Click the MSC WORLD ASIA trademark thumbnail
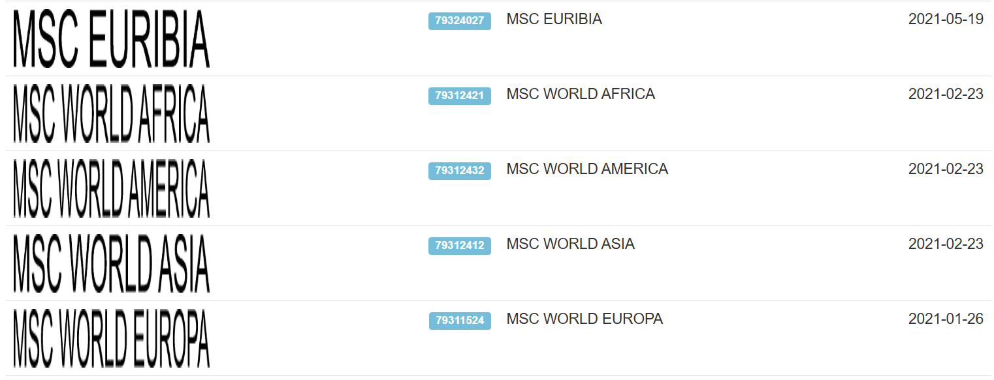The width and height of the screenshot is (994, 380). (112, 264)
